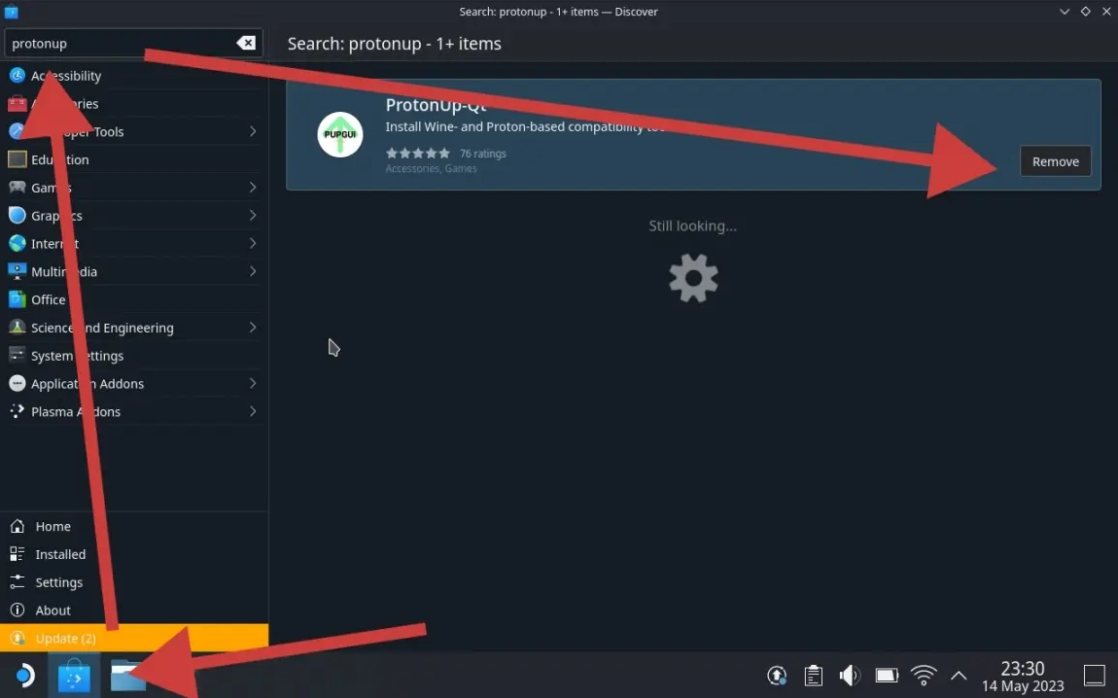This screenshot has width=1118, height=698.
Task: Open Discover store in the taskbar
Action: tap(74, 676)
